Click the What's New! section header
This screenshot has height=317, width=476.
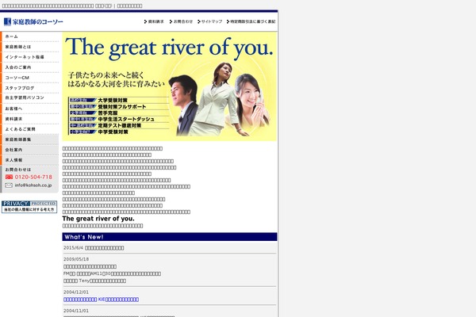170,237
